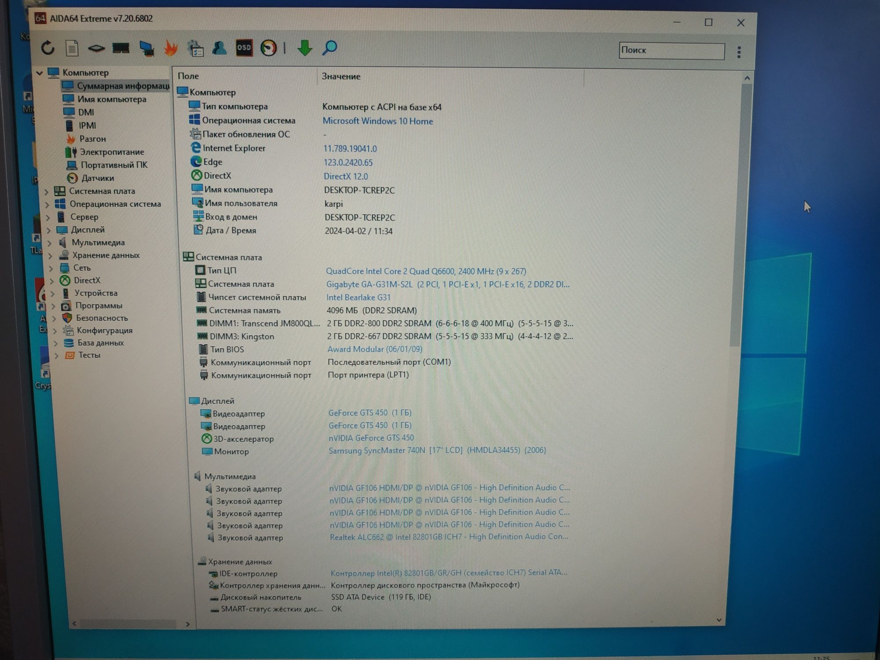Open the nVIDIA GeForce GTS 450 3D accelerator link
This screenshot has width=880, height=660.
click(x=371, y=438)
